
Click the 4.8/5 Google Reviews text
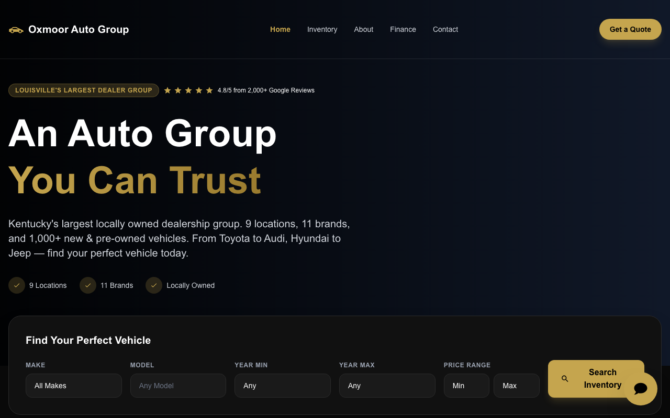[x=266, y=90]
